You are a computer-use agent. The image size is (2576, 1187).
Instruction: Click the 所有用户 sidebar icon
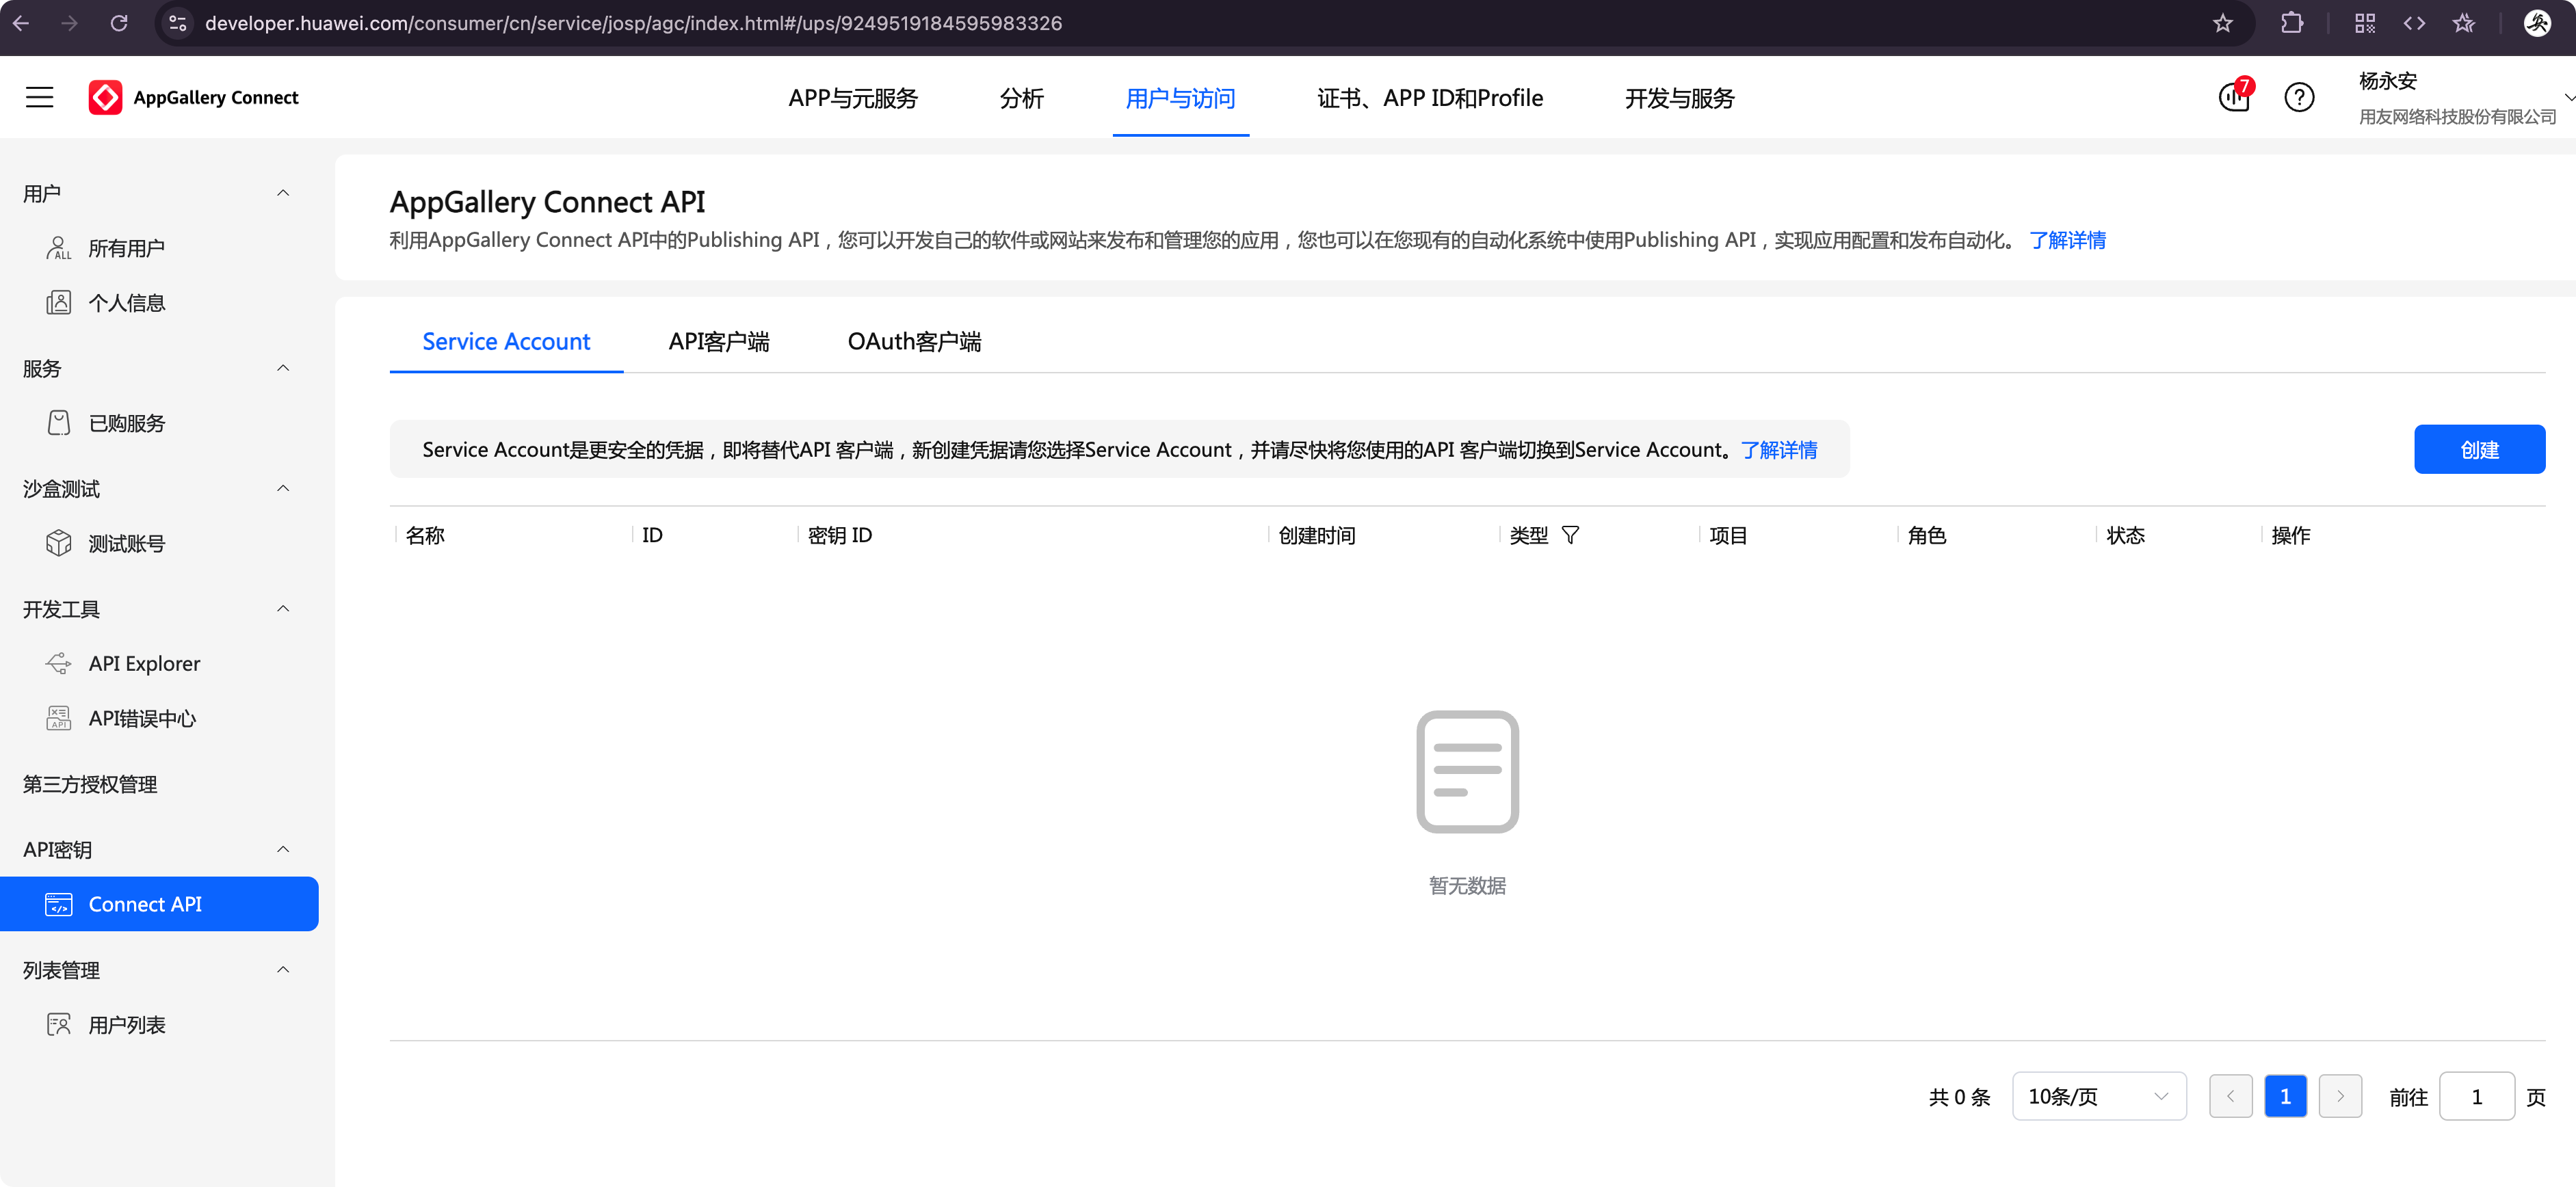tap(58, 248)
